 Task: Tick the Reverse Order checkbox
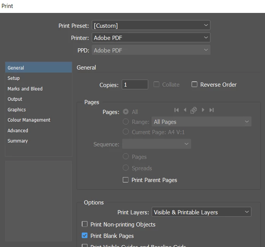[194, 84]
